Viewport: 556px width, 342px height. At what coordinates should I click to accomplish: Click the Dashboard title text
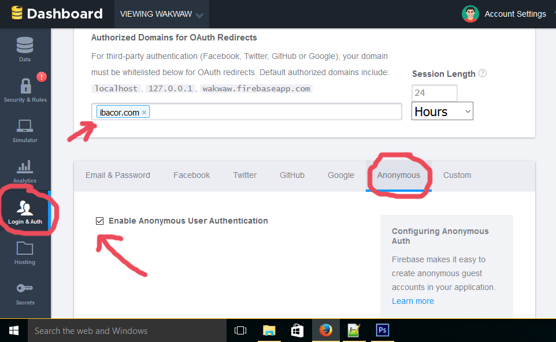coord(65,14)
